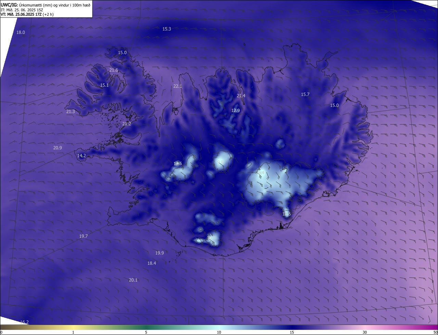Select the 20.1 value label
The height and width of the screenshot is (335, 438).
coord(133,280)
